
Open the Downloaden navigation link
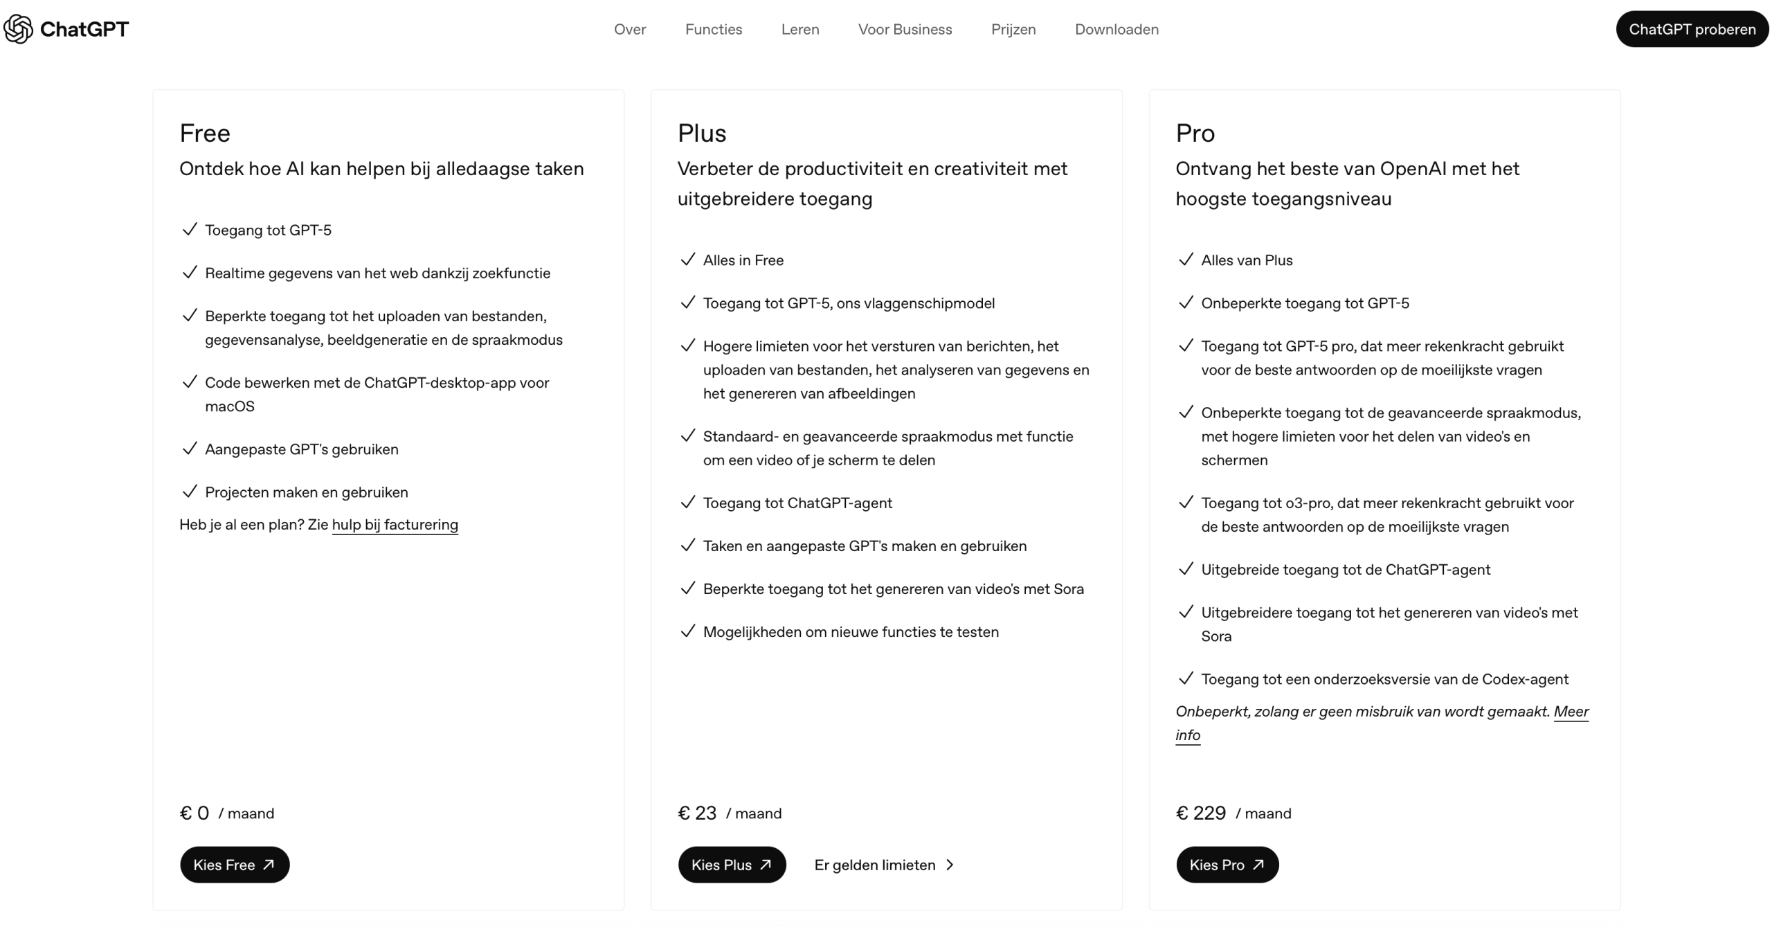(1116, 29)
